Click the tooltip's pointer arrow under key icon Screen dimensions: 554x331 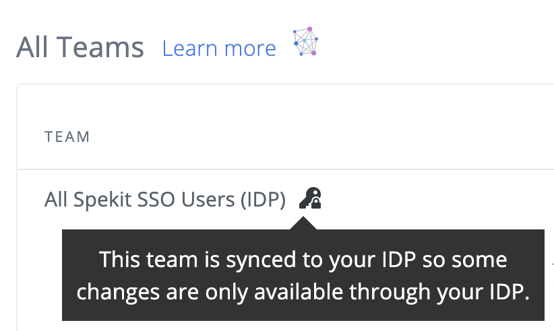(303, 223)
